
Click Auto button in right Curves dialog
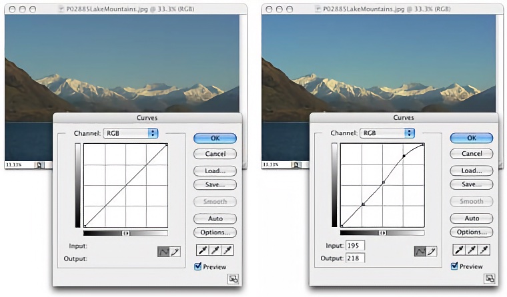472,218
